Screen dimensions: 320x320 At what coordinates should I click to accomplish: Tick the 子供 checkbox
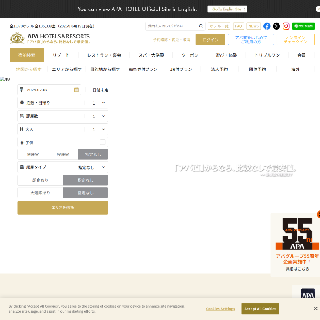click(103, 142)
